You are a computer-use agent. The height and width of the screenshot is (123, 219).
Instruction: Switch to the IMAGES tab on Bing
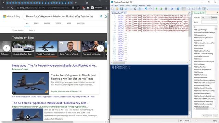(47, 23)
